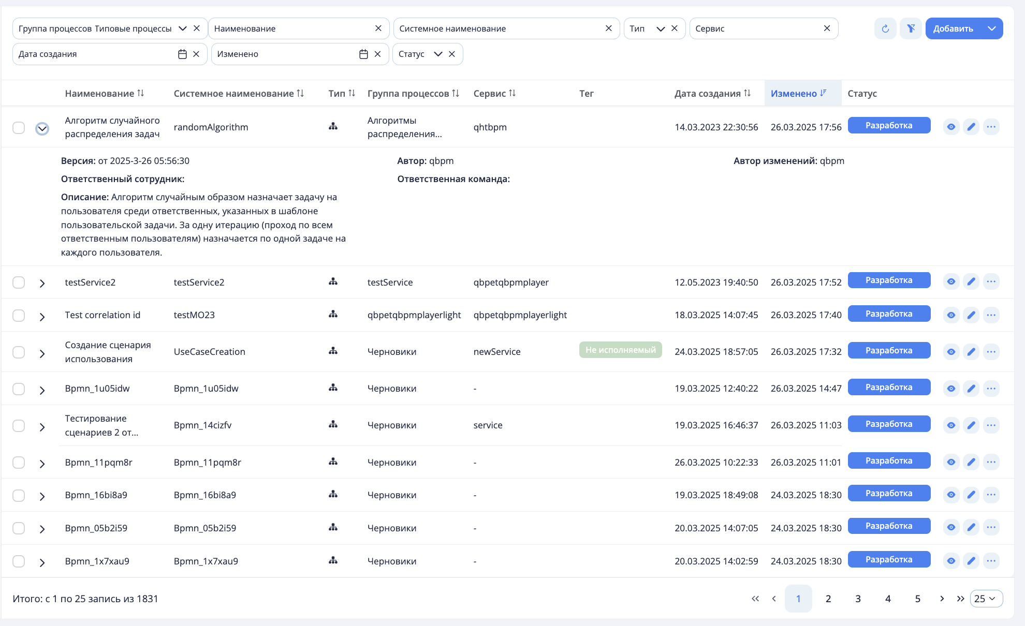Clear the Наименование filter field
The width and height of the screenshot is (1025, 626).
point(378,28)
